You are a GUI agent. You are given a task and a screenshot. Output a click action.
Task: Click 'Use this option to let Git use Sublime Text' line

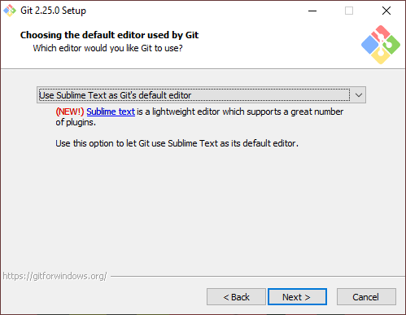pyautogui.click(x=177, y=143)
